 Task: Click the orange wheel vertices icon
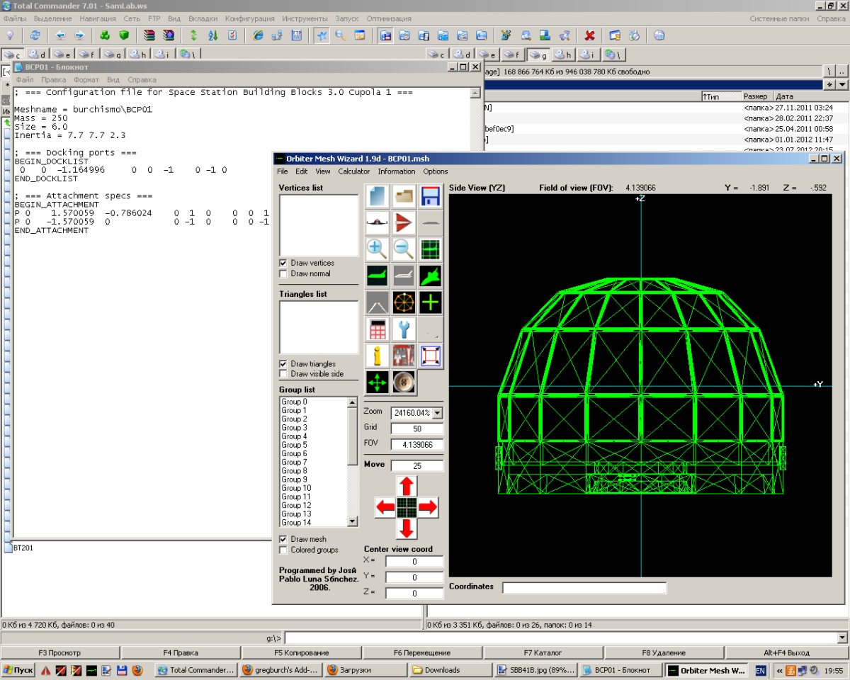click(404, 302)
